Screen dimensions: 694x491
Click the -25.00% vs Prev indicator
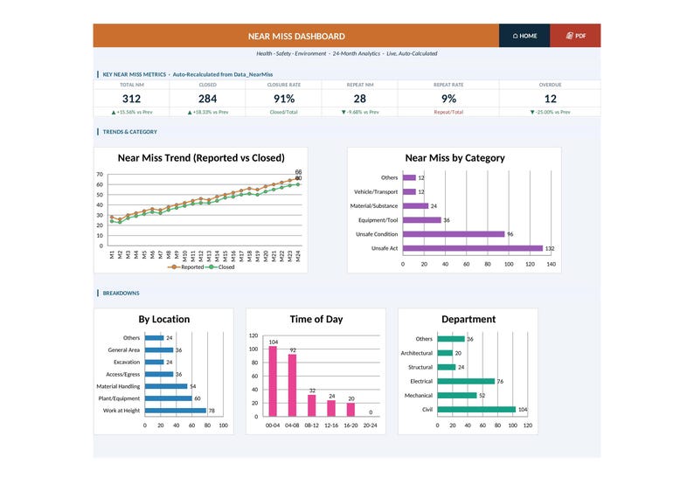[550, 113]
